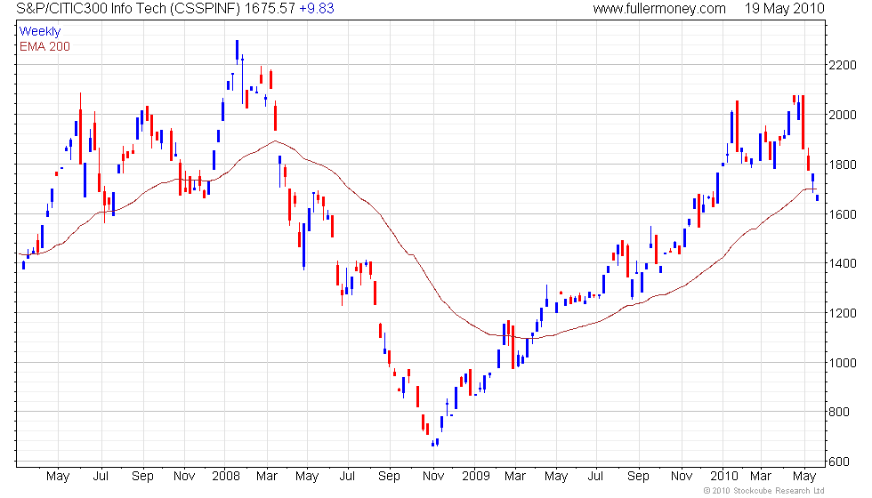The height and width of the screenshot is (498, 872).
Task: Click the 2009 label on the time axis
Action: coord(476,477)
